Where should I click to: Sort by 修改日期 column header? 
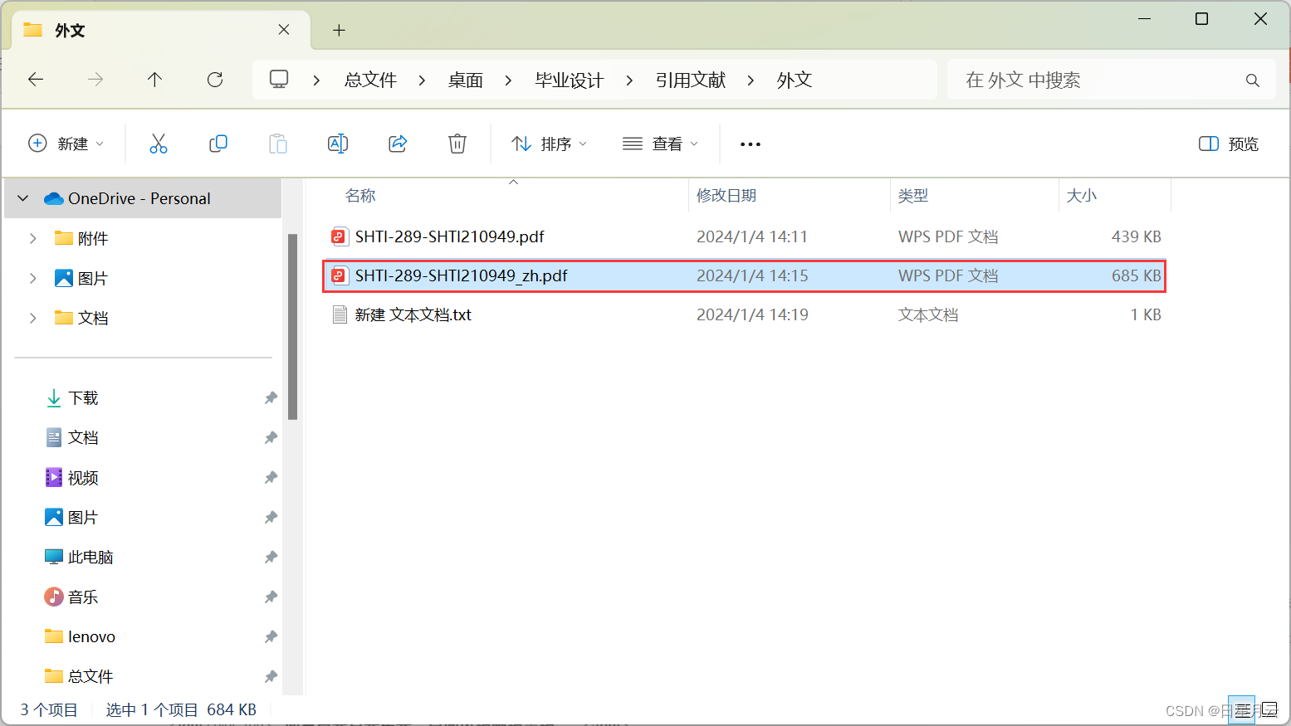click(x=726, y=196)
